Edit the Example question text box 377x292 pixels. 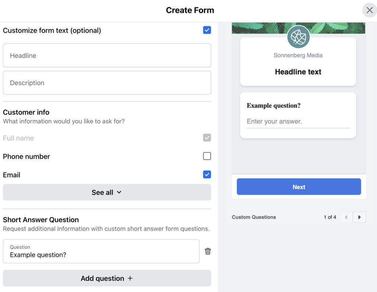click(x=101, y=254)
